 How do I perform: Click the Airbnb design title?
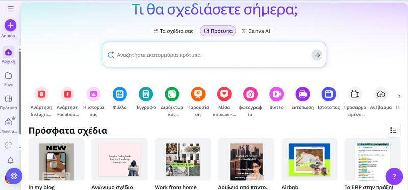(290, 187)
